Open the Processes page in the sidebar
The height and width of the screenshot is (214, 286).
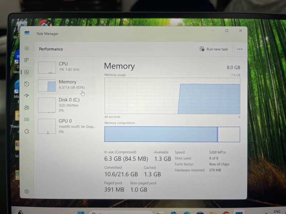[26, 60]
